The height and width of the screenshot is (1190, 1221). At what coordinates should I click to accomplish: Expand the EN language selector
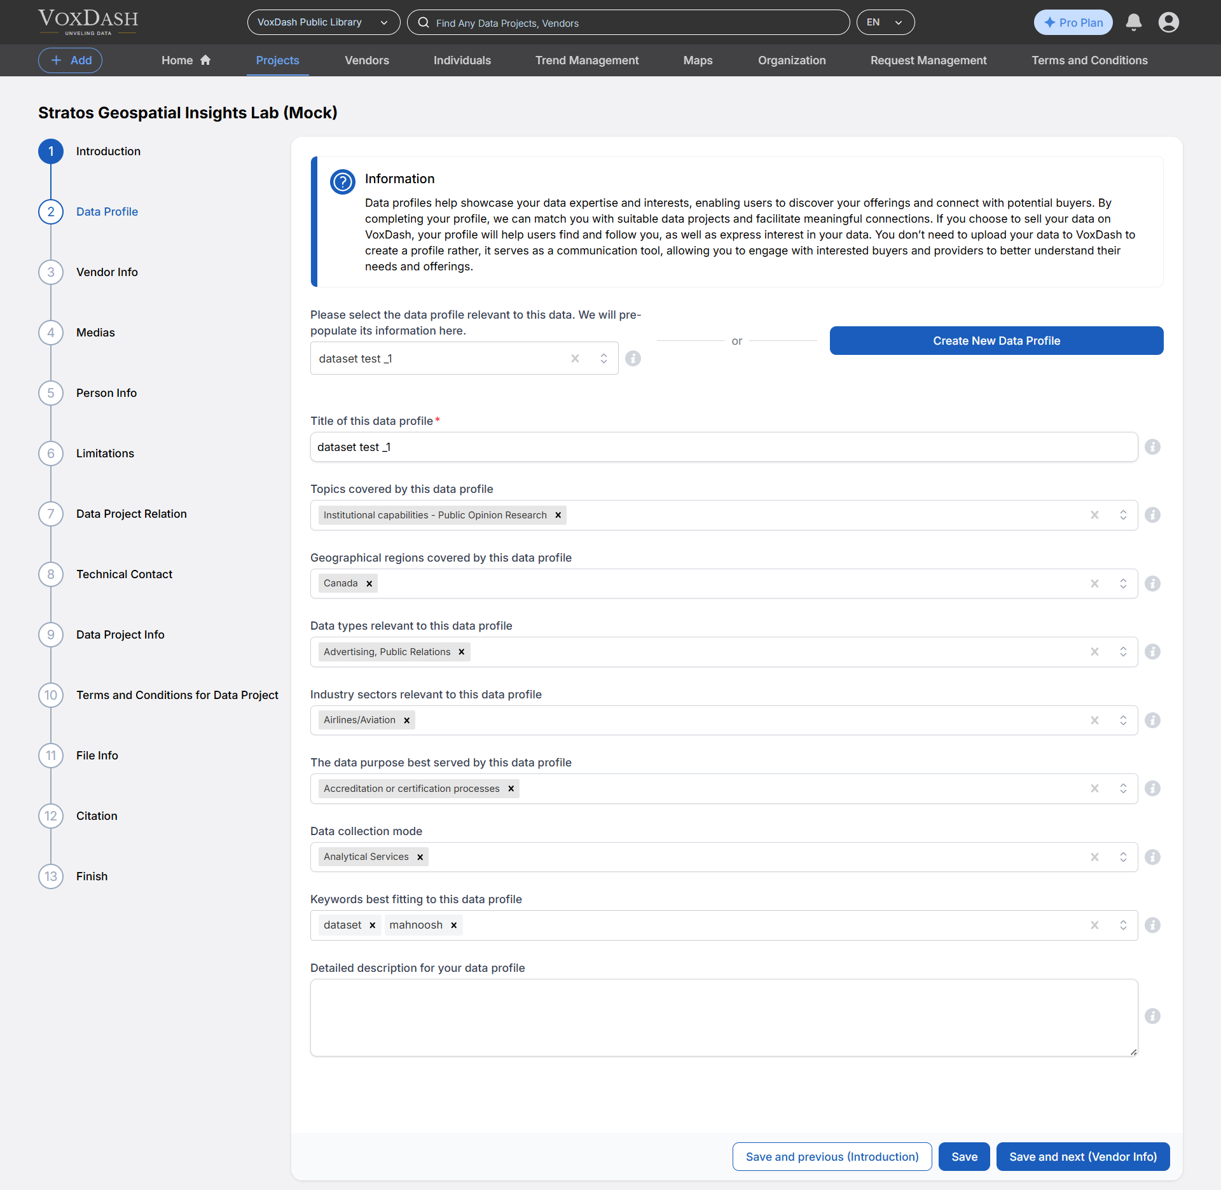pos(885,22)
